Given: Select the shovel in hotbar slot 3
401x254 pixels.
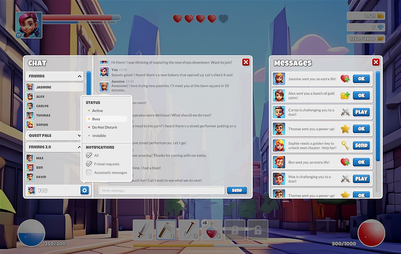Looking at the screenshot, I should (x=189, y=230).
